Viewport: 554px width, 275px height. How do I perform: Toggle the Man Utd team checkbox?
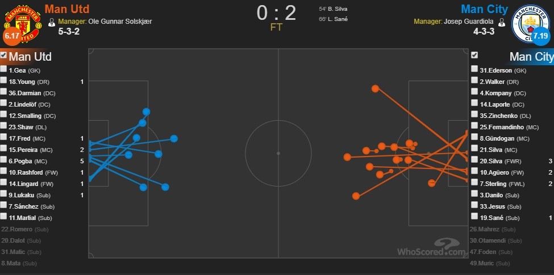pos(4,56)
